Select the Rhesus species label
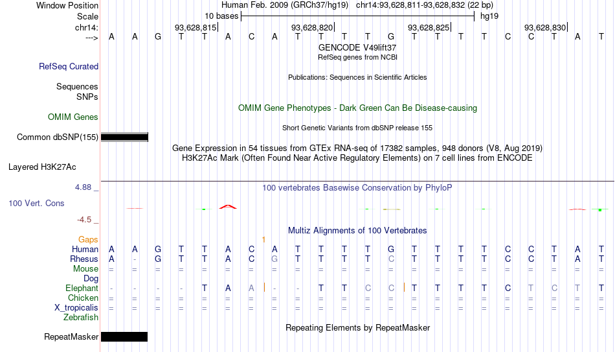Image resolution: width=615 pixels, height=352 pixels. 84,259
